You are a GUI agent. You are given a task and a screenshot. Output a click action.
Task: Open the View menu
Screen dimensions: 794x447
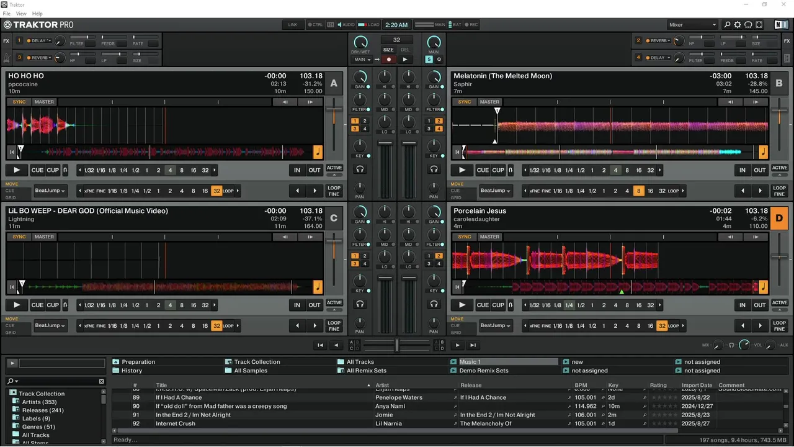pyautogui.click(x=21, y=13)
